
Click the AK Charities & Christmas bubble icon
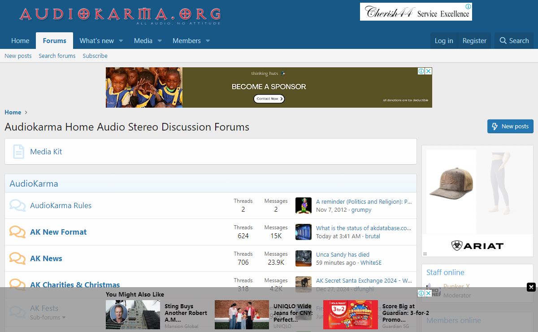pos(17,284)
